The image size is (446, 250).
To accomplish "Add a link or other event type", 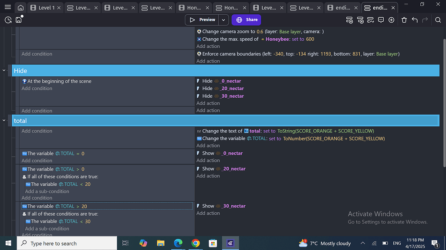I will point(371,20).
